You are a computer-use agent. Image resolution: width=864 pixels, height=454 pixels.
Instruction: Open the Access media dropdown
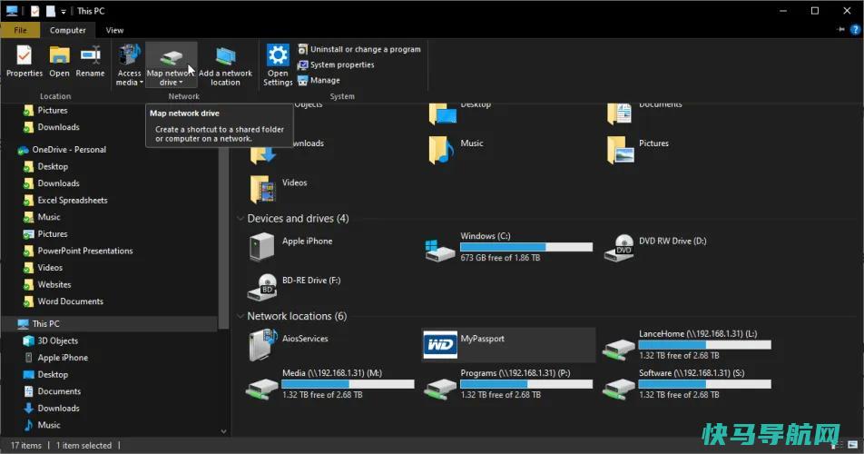(129, 65)
